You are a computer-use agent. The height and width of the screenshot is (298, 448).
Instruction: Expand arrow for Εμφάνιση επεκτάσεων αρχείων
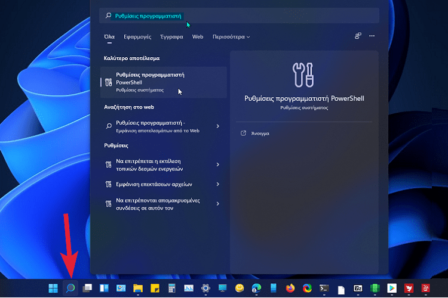click(217, 184)
